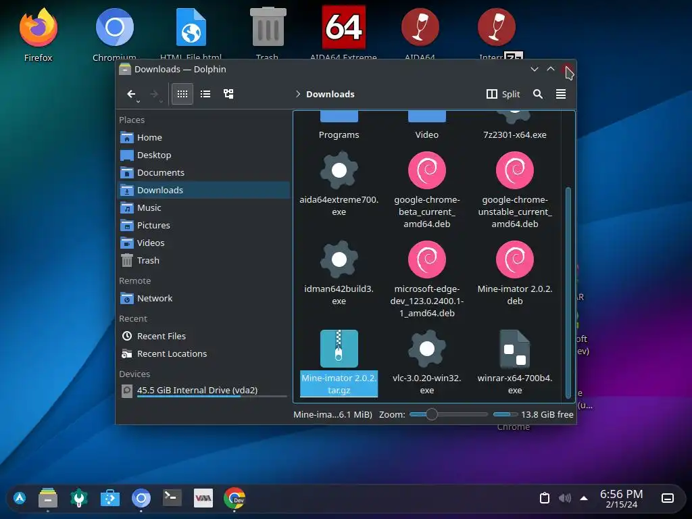Open Videos in Places panel
This screenshot has width=692, height=519.
(x=204, y=243)
